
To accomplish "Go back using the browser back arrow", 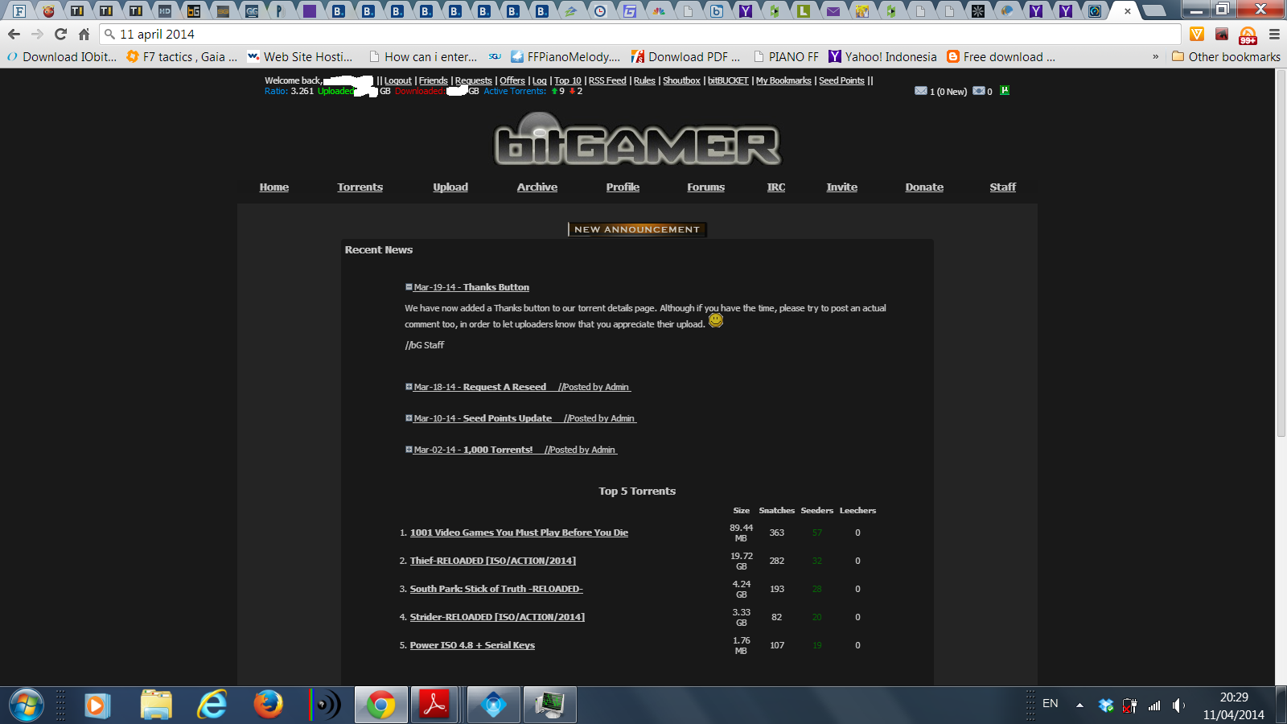I will click(x=14, y=34).
